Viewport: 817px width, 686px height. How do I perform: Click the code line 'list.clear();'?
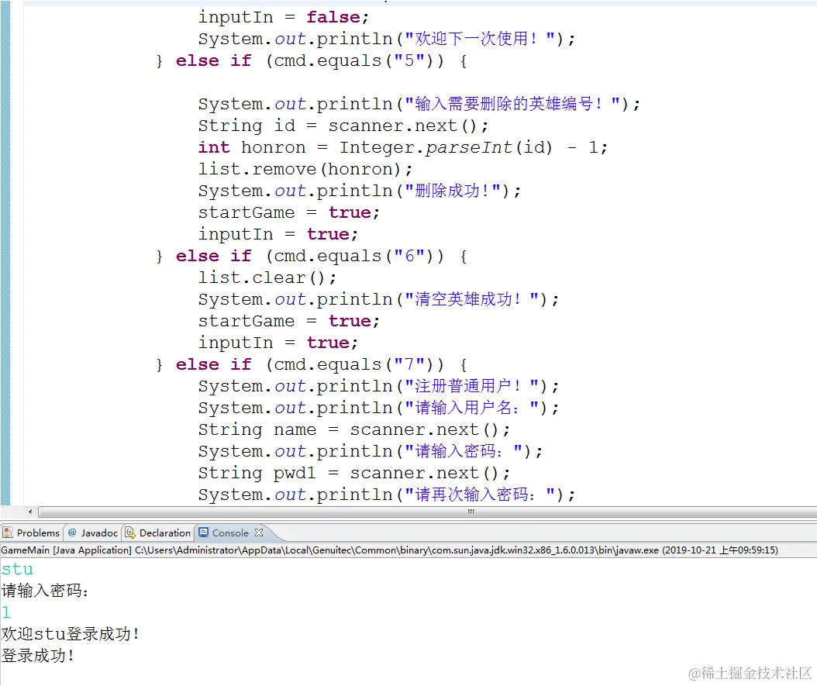coord(267,278)
